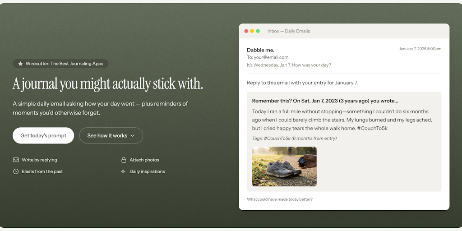The width and height of the screenshot is (462, 231).
Task: Select the your@email.com recipient address
Action: pos(271,57)
